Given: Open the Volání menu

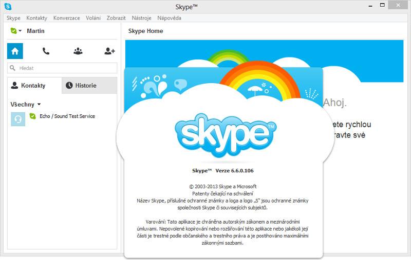Looking at the screenshot, I should coord(93,18).
